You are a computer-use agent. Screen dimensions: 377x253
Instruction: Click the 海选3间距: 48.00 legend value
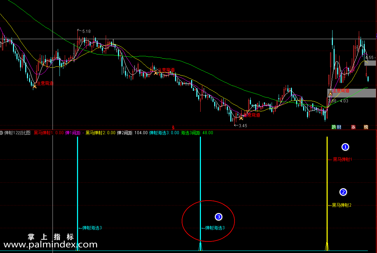[x=197, y=133]
